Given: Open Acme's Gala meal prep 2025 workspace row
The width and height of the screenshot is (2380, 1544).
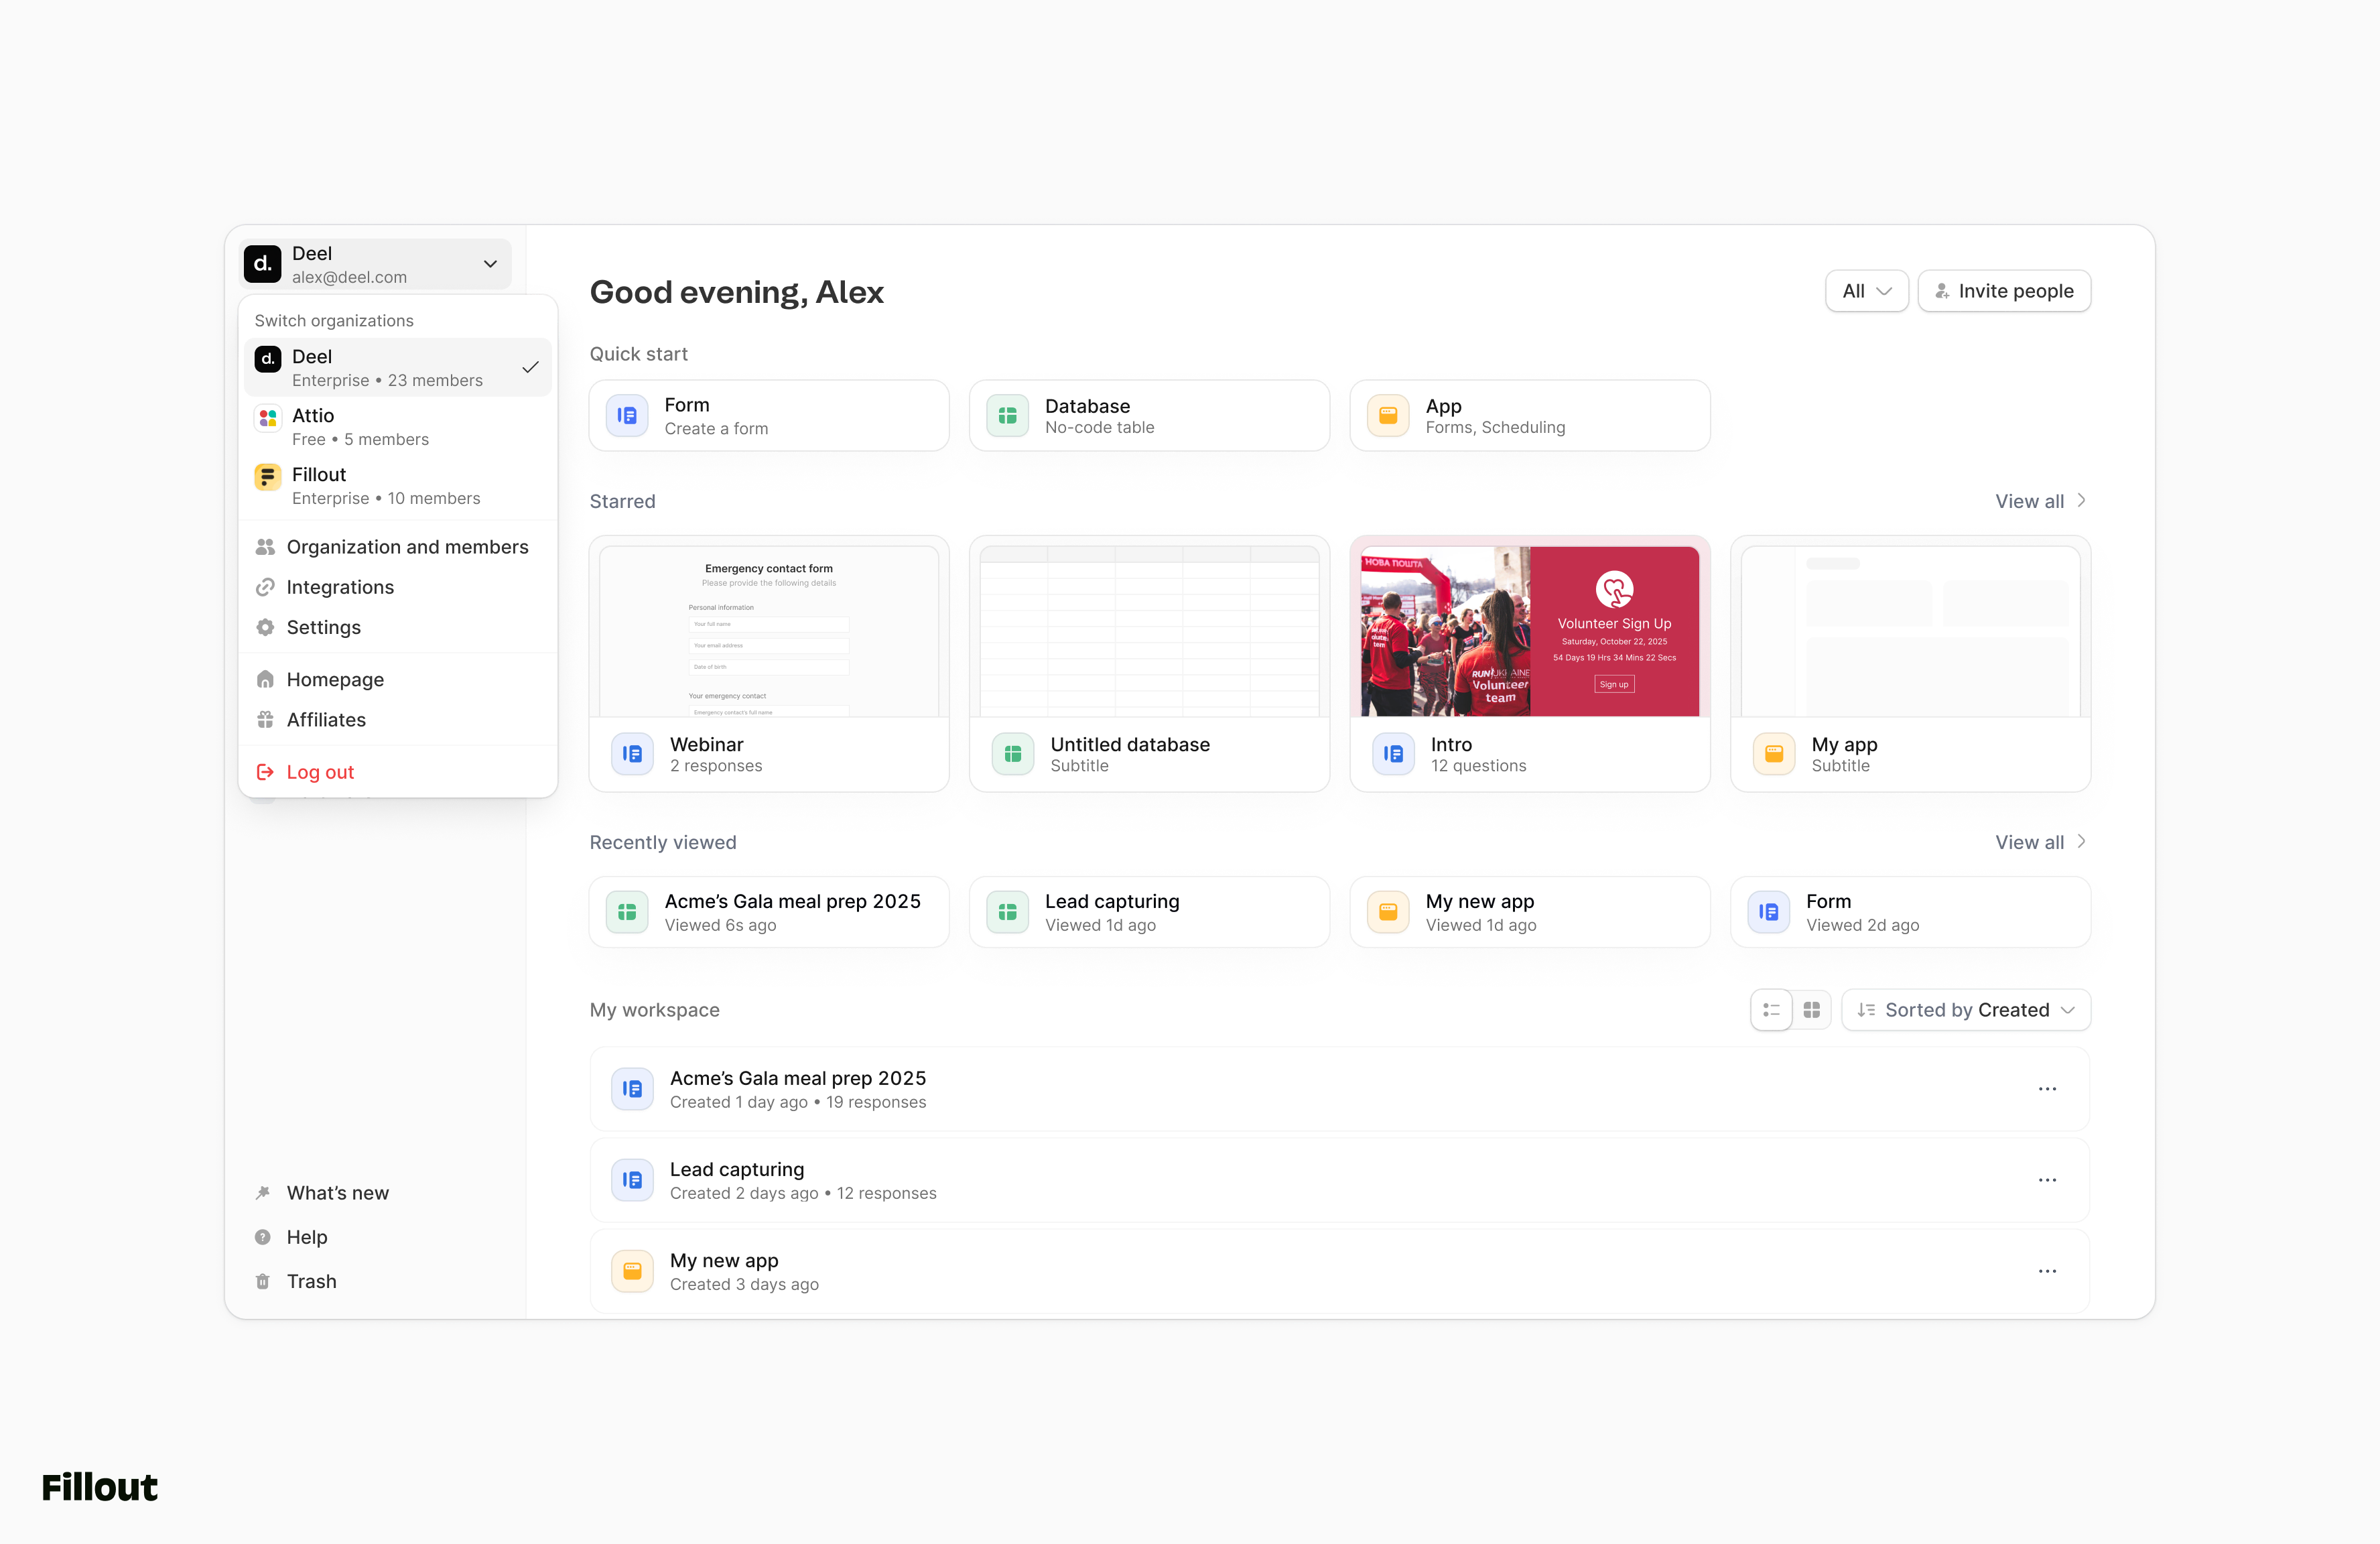Looking at the screenshot, I should [1339, 1089].
